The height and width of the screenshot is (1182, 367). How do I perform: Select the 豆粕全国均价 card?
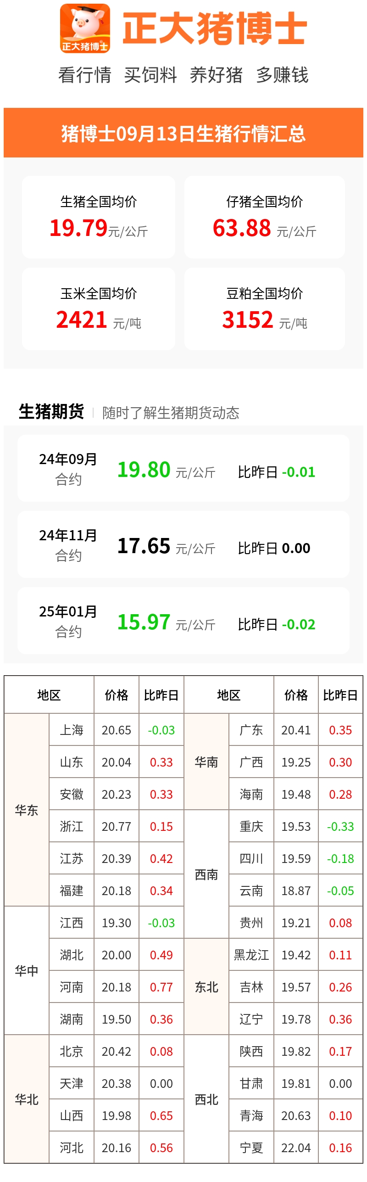tap(265, 308)
